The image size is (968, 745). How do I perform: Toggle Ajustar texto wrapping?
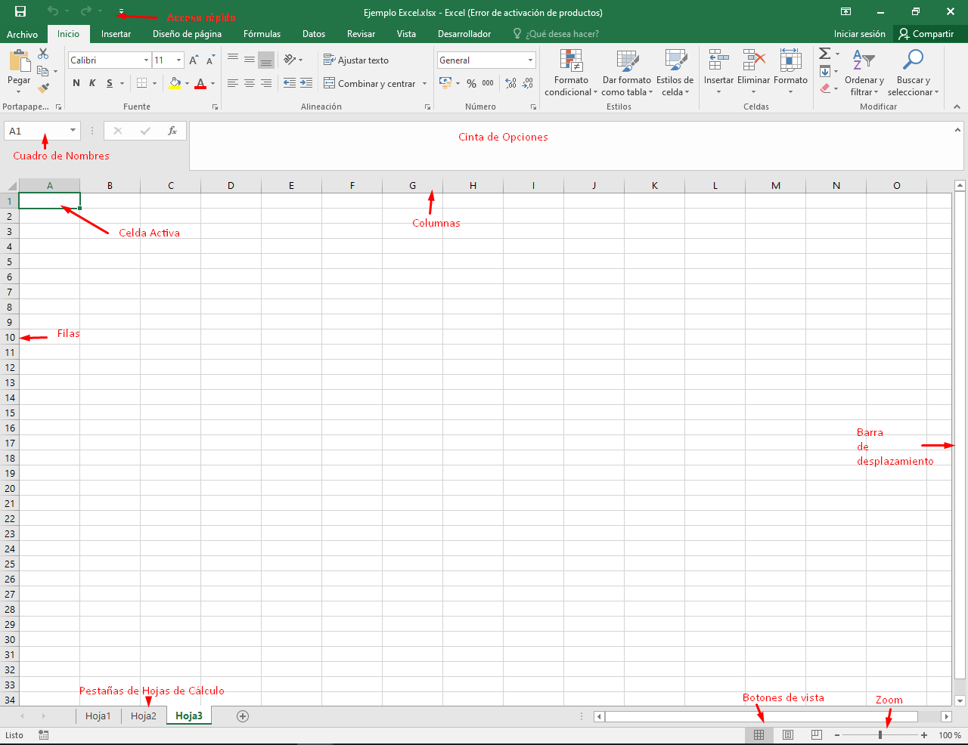(356, 60)
